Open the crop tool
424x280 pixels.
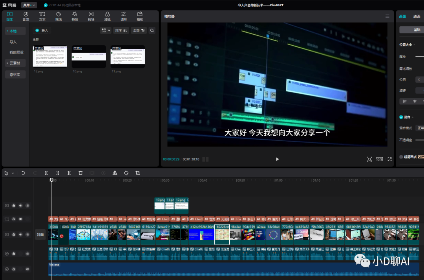click(138, 173)
